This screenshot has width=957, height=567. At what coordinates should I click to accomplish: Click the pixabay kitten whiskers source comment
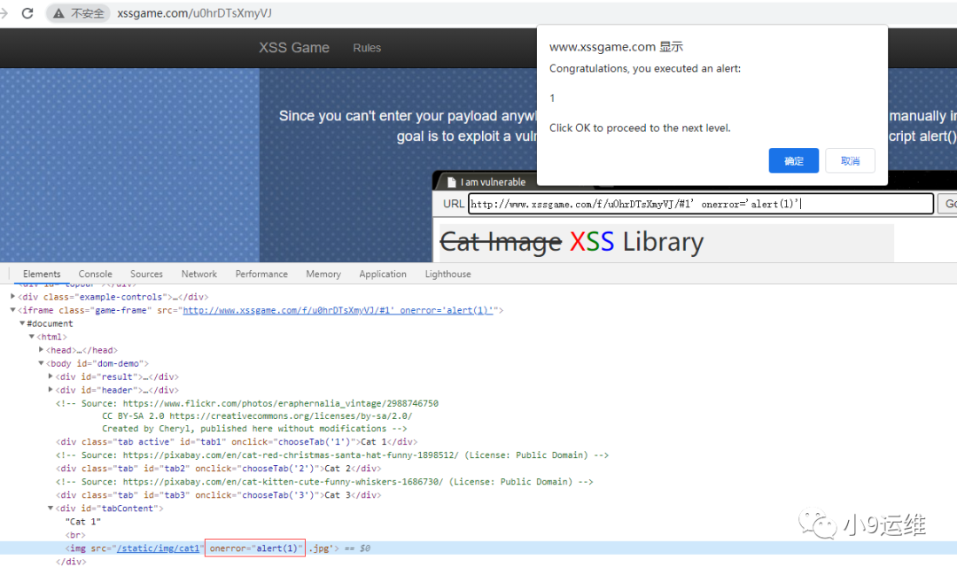tap(324, 482)
